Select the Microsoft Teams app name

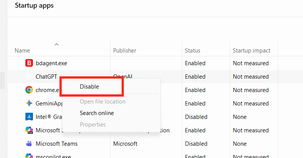point(57,144)
